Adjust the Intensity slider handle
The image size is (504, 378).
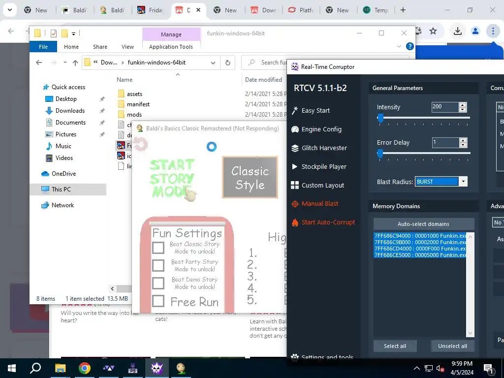point(380,118)
